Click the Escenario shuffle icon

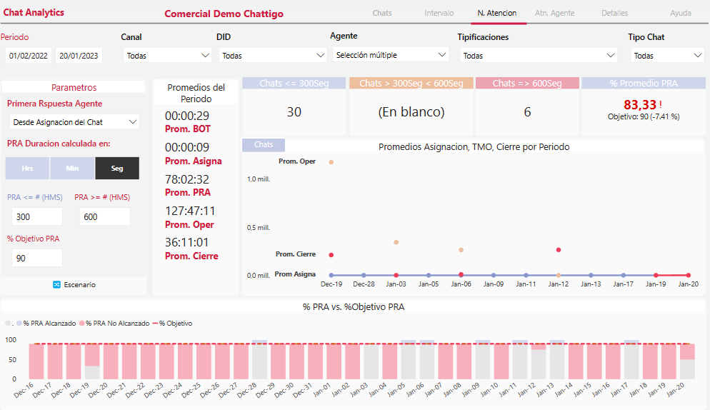(57, 284)
